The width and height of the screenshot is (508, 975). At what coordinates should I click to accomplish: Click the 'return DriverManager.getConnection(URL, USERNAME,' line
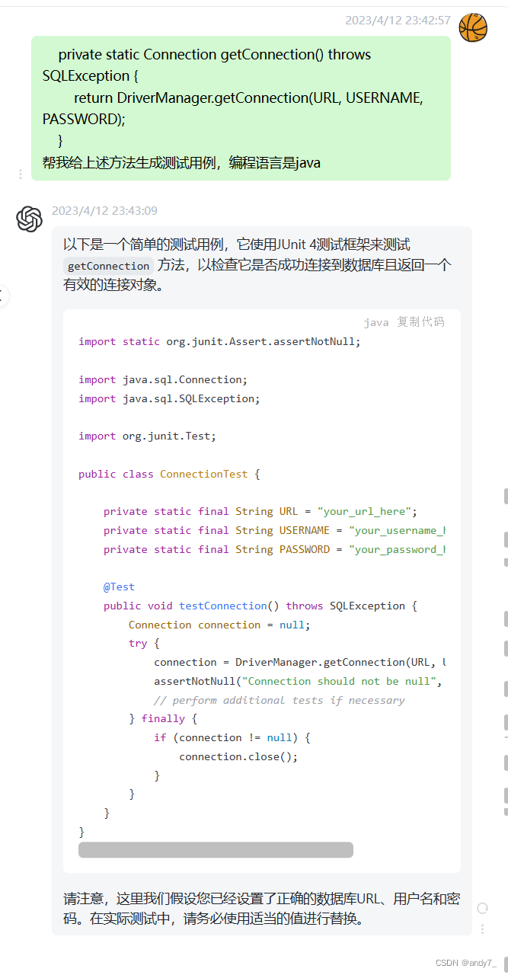[x=248, y=97]
